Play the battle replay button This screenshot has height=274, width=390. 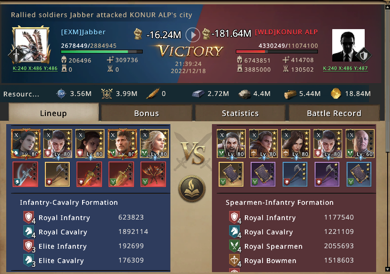tap(193, 35)
